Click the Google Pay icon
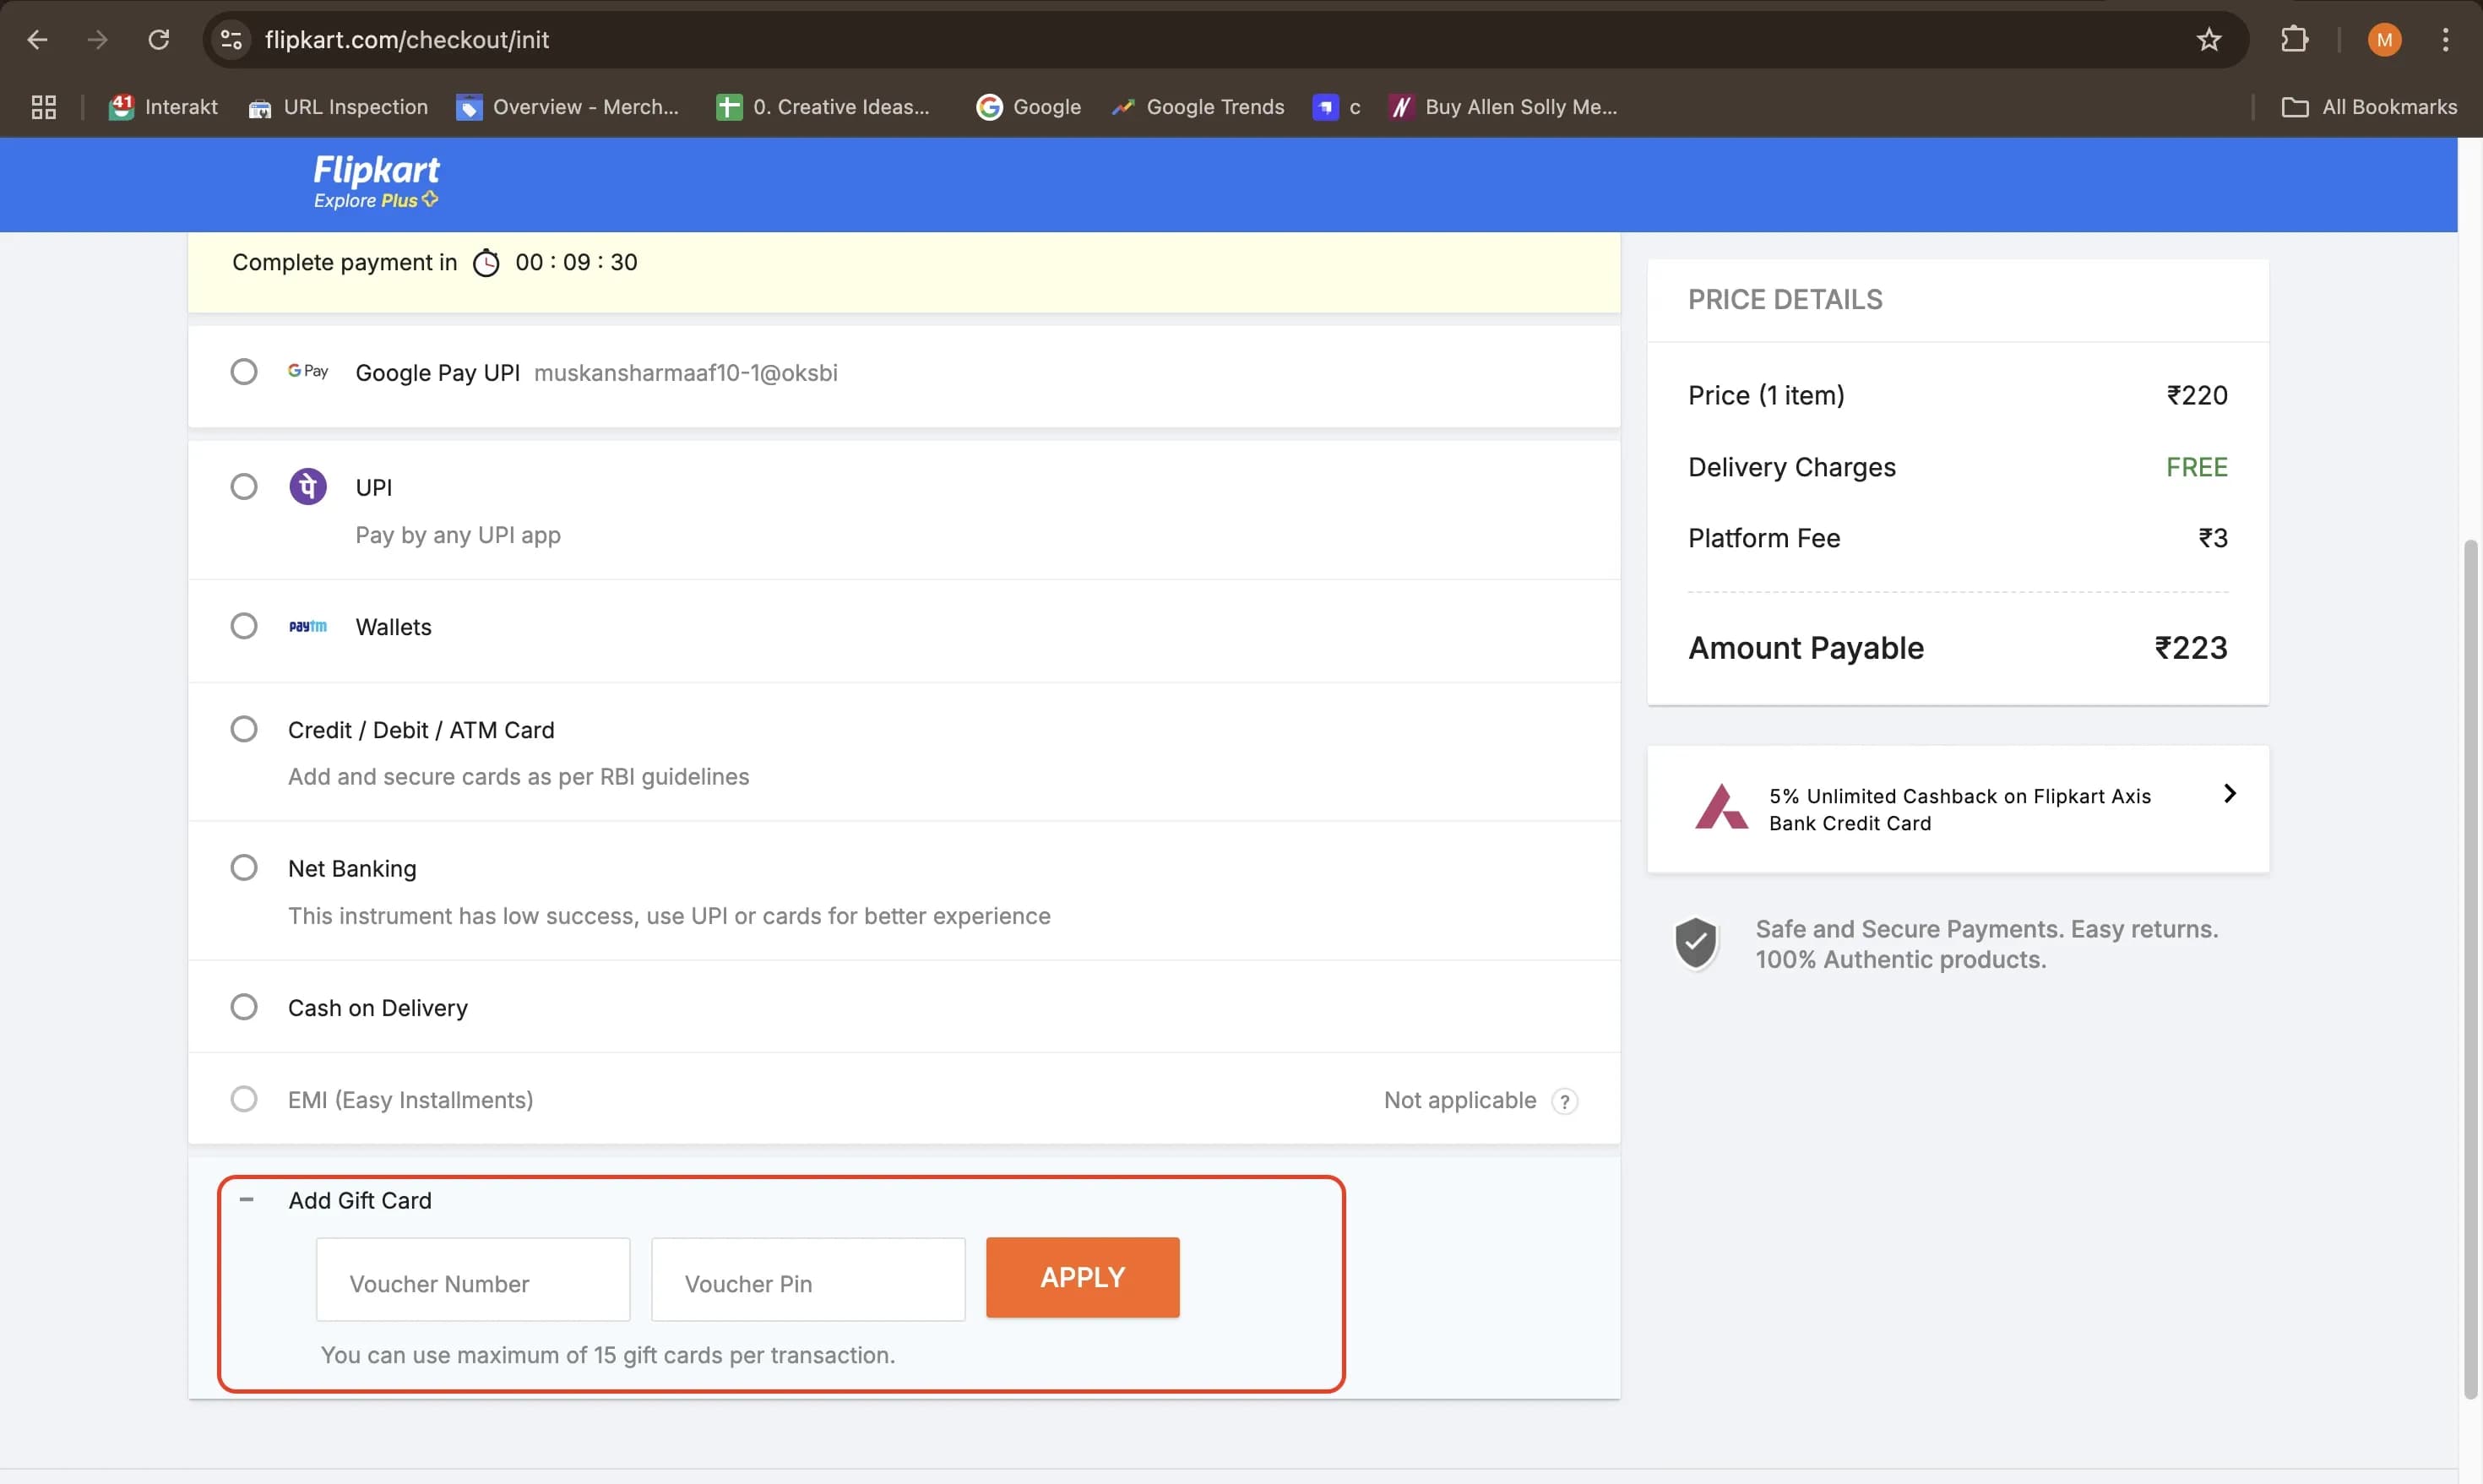Viewport: 2483px width, 1484px height. [x=308, y=371]
